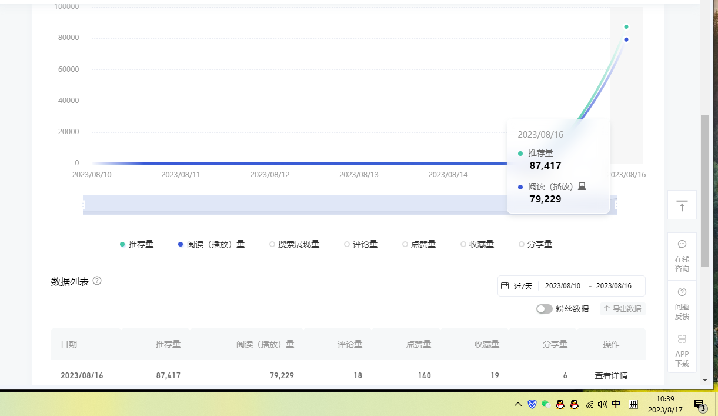Enable the 分享量 legend series
Screen dimensions: 718x416
tap(536, 244)
